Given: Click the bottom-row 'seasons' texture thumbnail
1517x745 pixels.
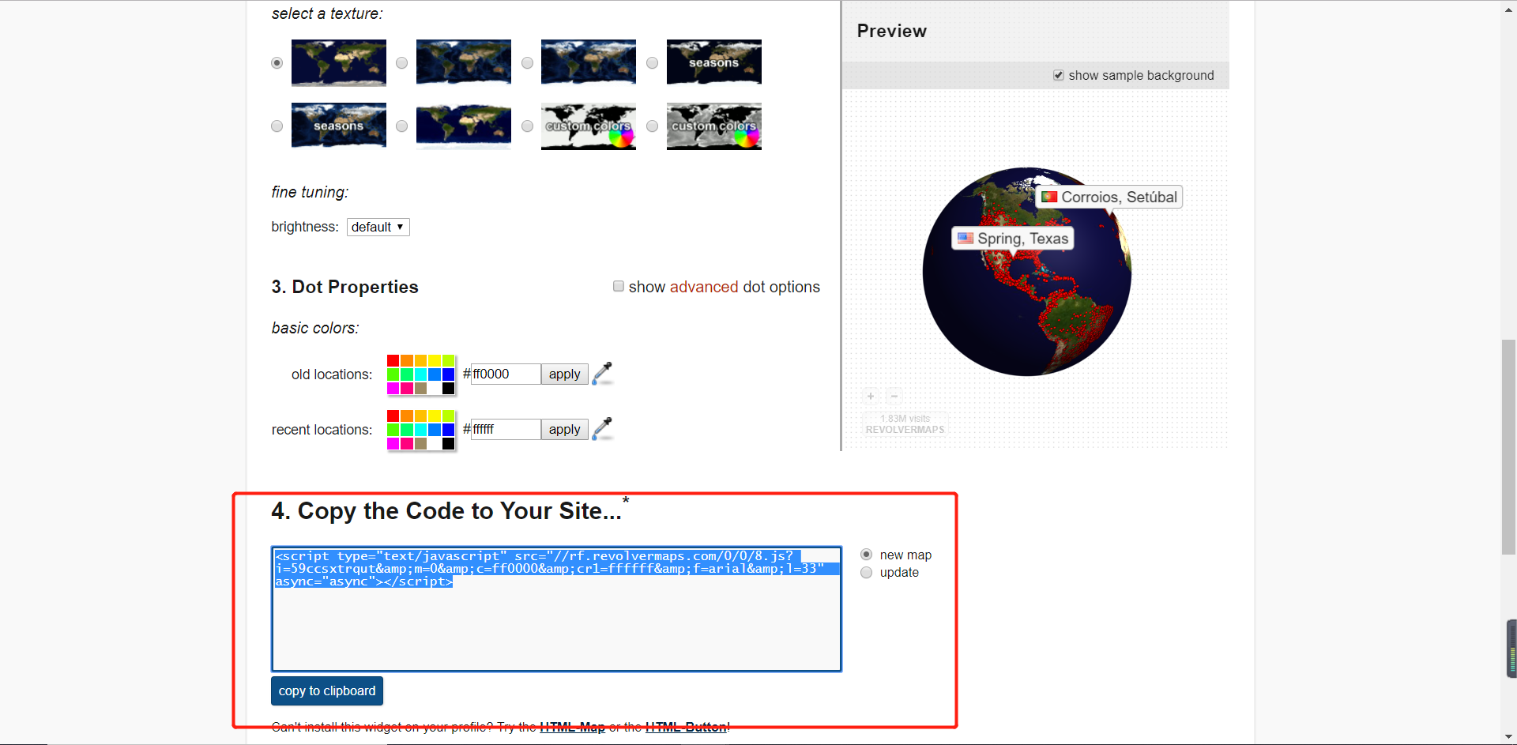Looking at the screenshot, I should click(339, 126).
